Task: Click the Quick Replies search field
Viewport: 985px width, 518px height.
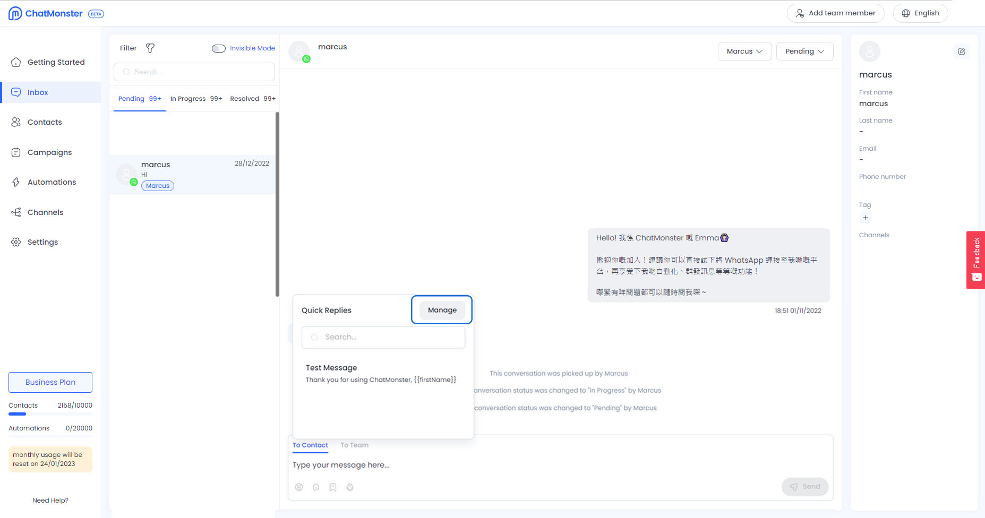Action: [x=383, y=337]
